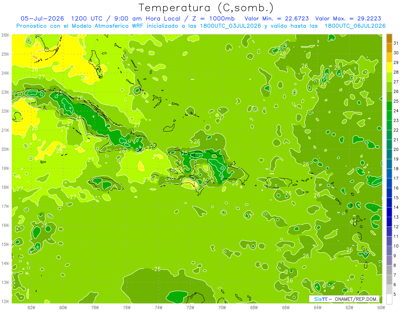
Task: Click the color scale value 13
Action: click(x=396, y=217)
